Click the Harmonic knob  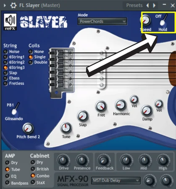pos(121,105)
